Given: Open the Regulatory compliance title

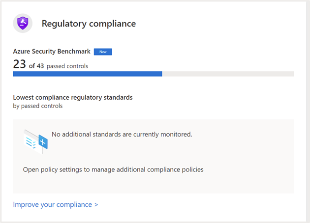Looking at the screenshot, I should (x=89, y=24).
